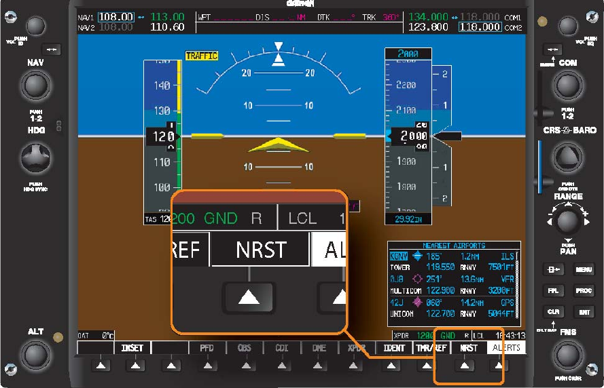Click the dual NAV tuning knob

click(x=35, y=85)
